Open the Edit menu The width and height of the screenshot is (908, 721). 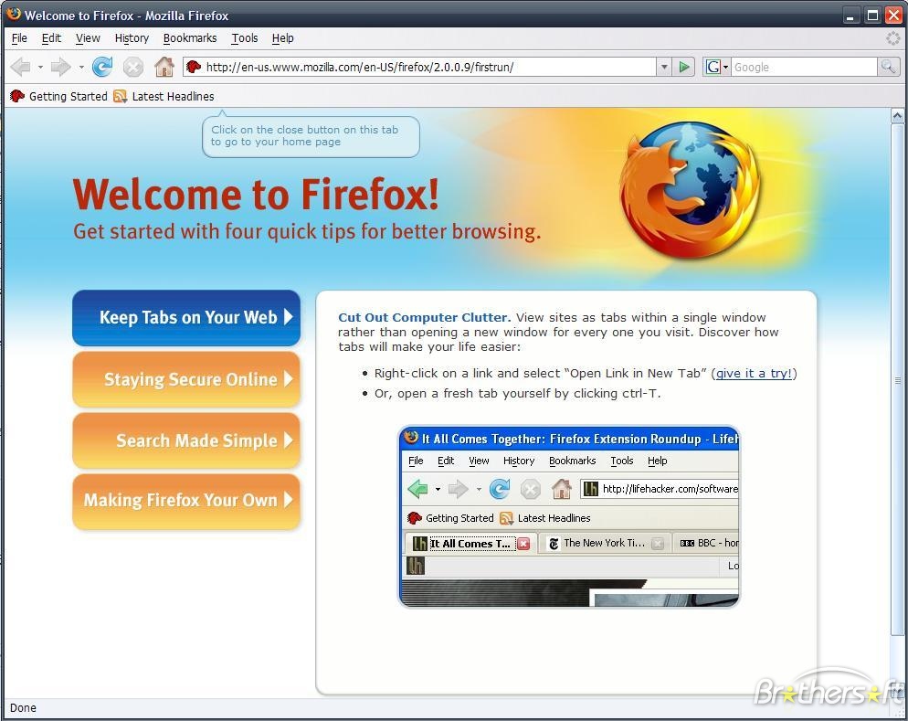51,38
